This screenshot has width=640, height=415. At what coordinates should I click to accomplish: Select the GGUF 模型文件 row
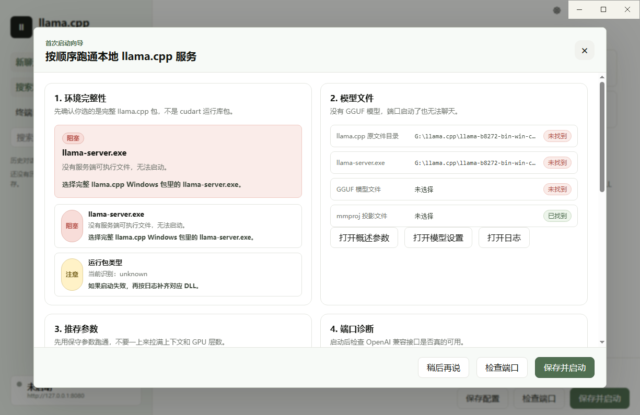[x=453, y=189]
